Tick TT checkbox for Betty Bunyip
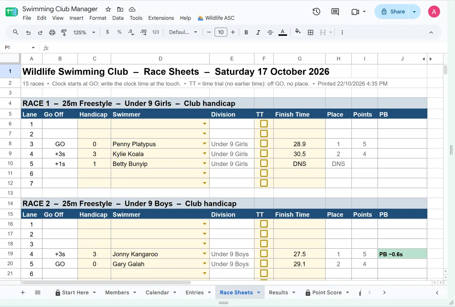 pos(264,163)
